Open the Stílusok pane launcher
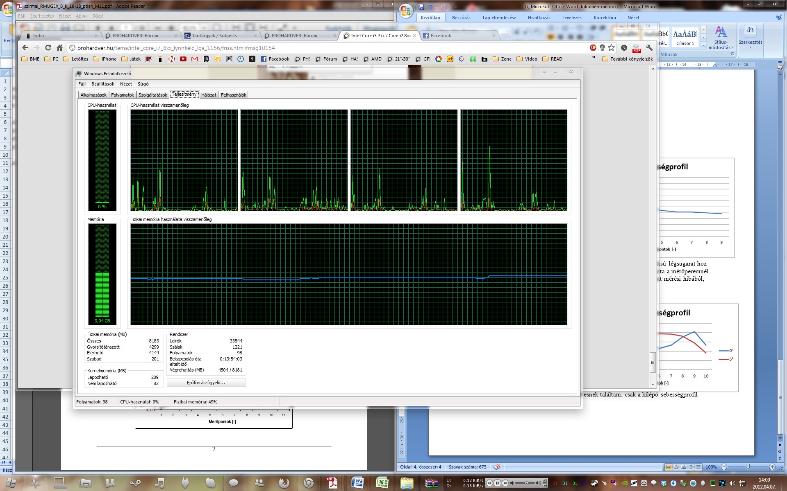 pyautogui.click(x=732, y=54)
